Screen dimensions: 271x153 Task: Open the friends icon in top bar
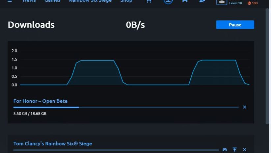202,1
